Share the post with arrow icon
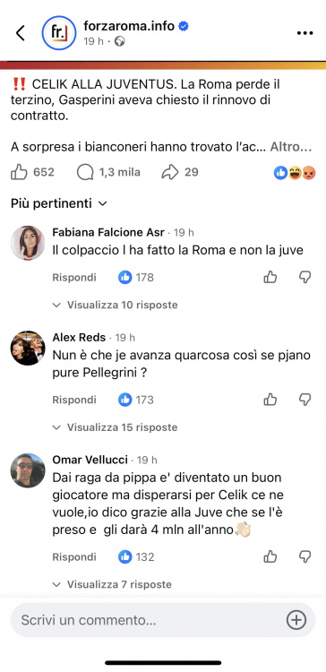This screenshot has height=672, width=326. coord(169,172)
